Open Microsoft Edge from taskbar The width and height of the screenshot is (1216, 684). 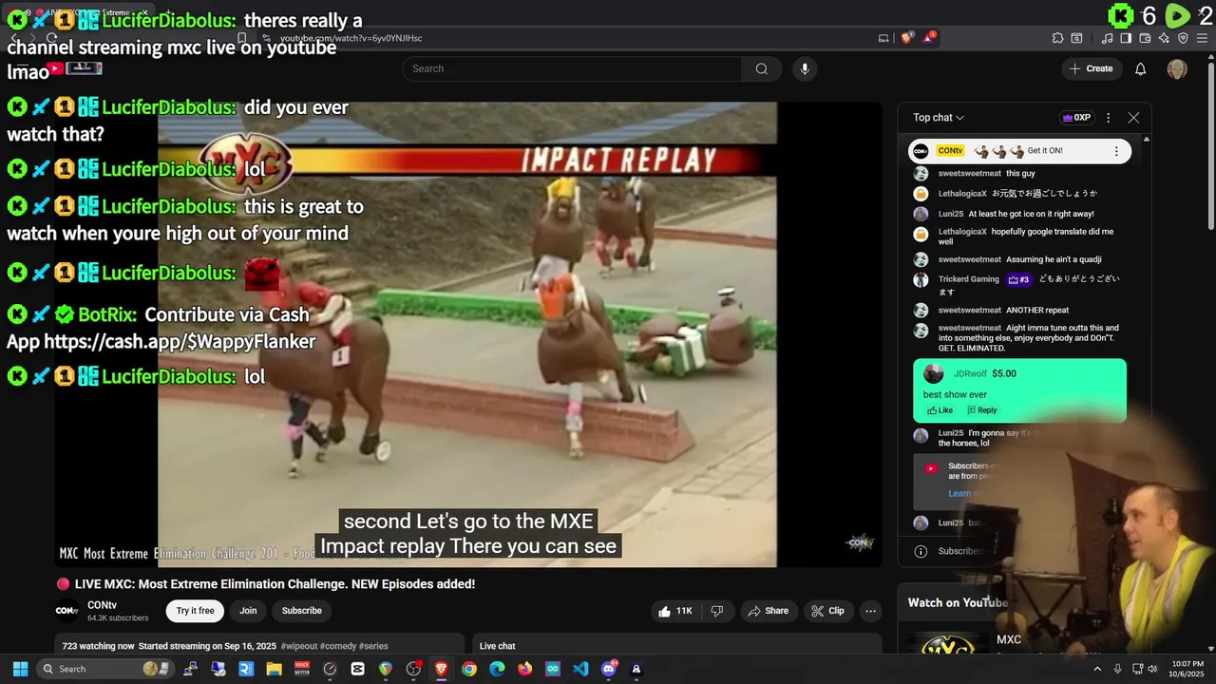click(497, 669)
